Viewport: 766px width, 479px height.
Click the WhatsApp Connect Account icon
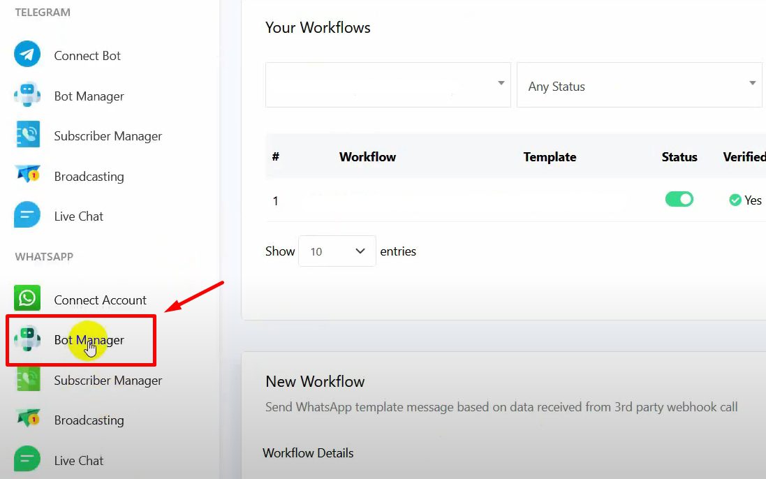click(x=27, y=299)
